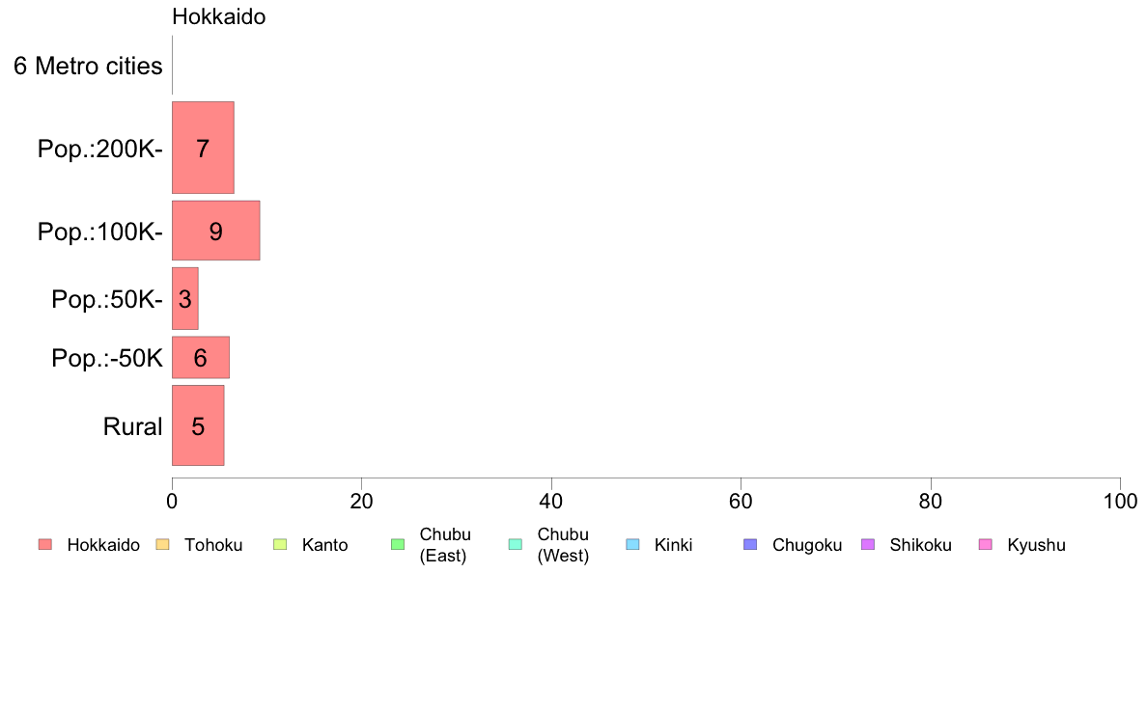The image size is (1147, 710).
Task: Click the Chubu (West) teal legend swatch
Action: point(515,544)
